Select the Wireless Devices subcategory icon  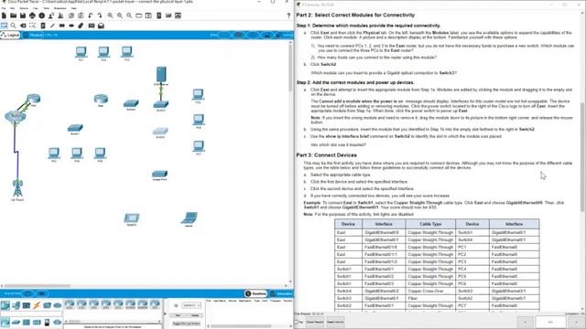tap(37, 323)
